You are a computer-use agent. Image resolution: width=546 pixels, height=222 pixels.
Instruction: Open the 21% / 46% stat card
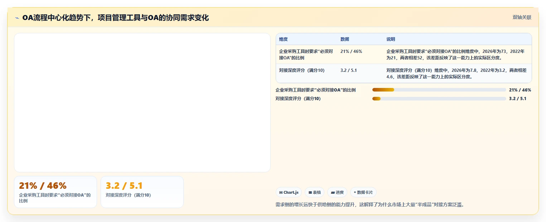pos(55,192)
